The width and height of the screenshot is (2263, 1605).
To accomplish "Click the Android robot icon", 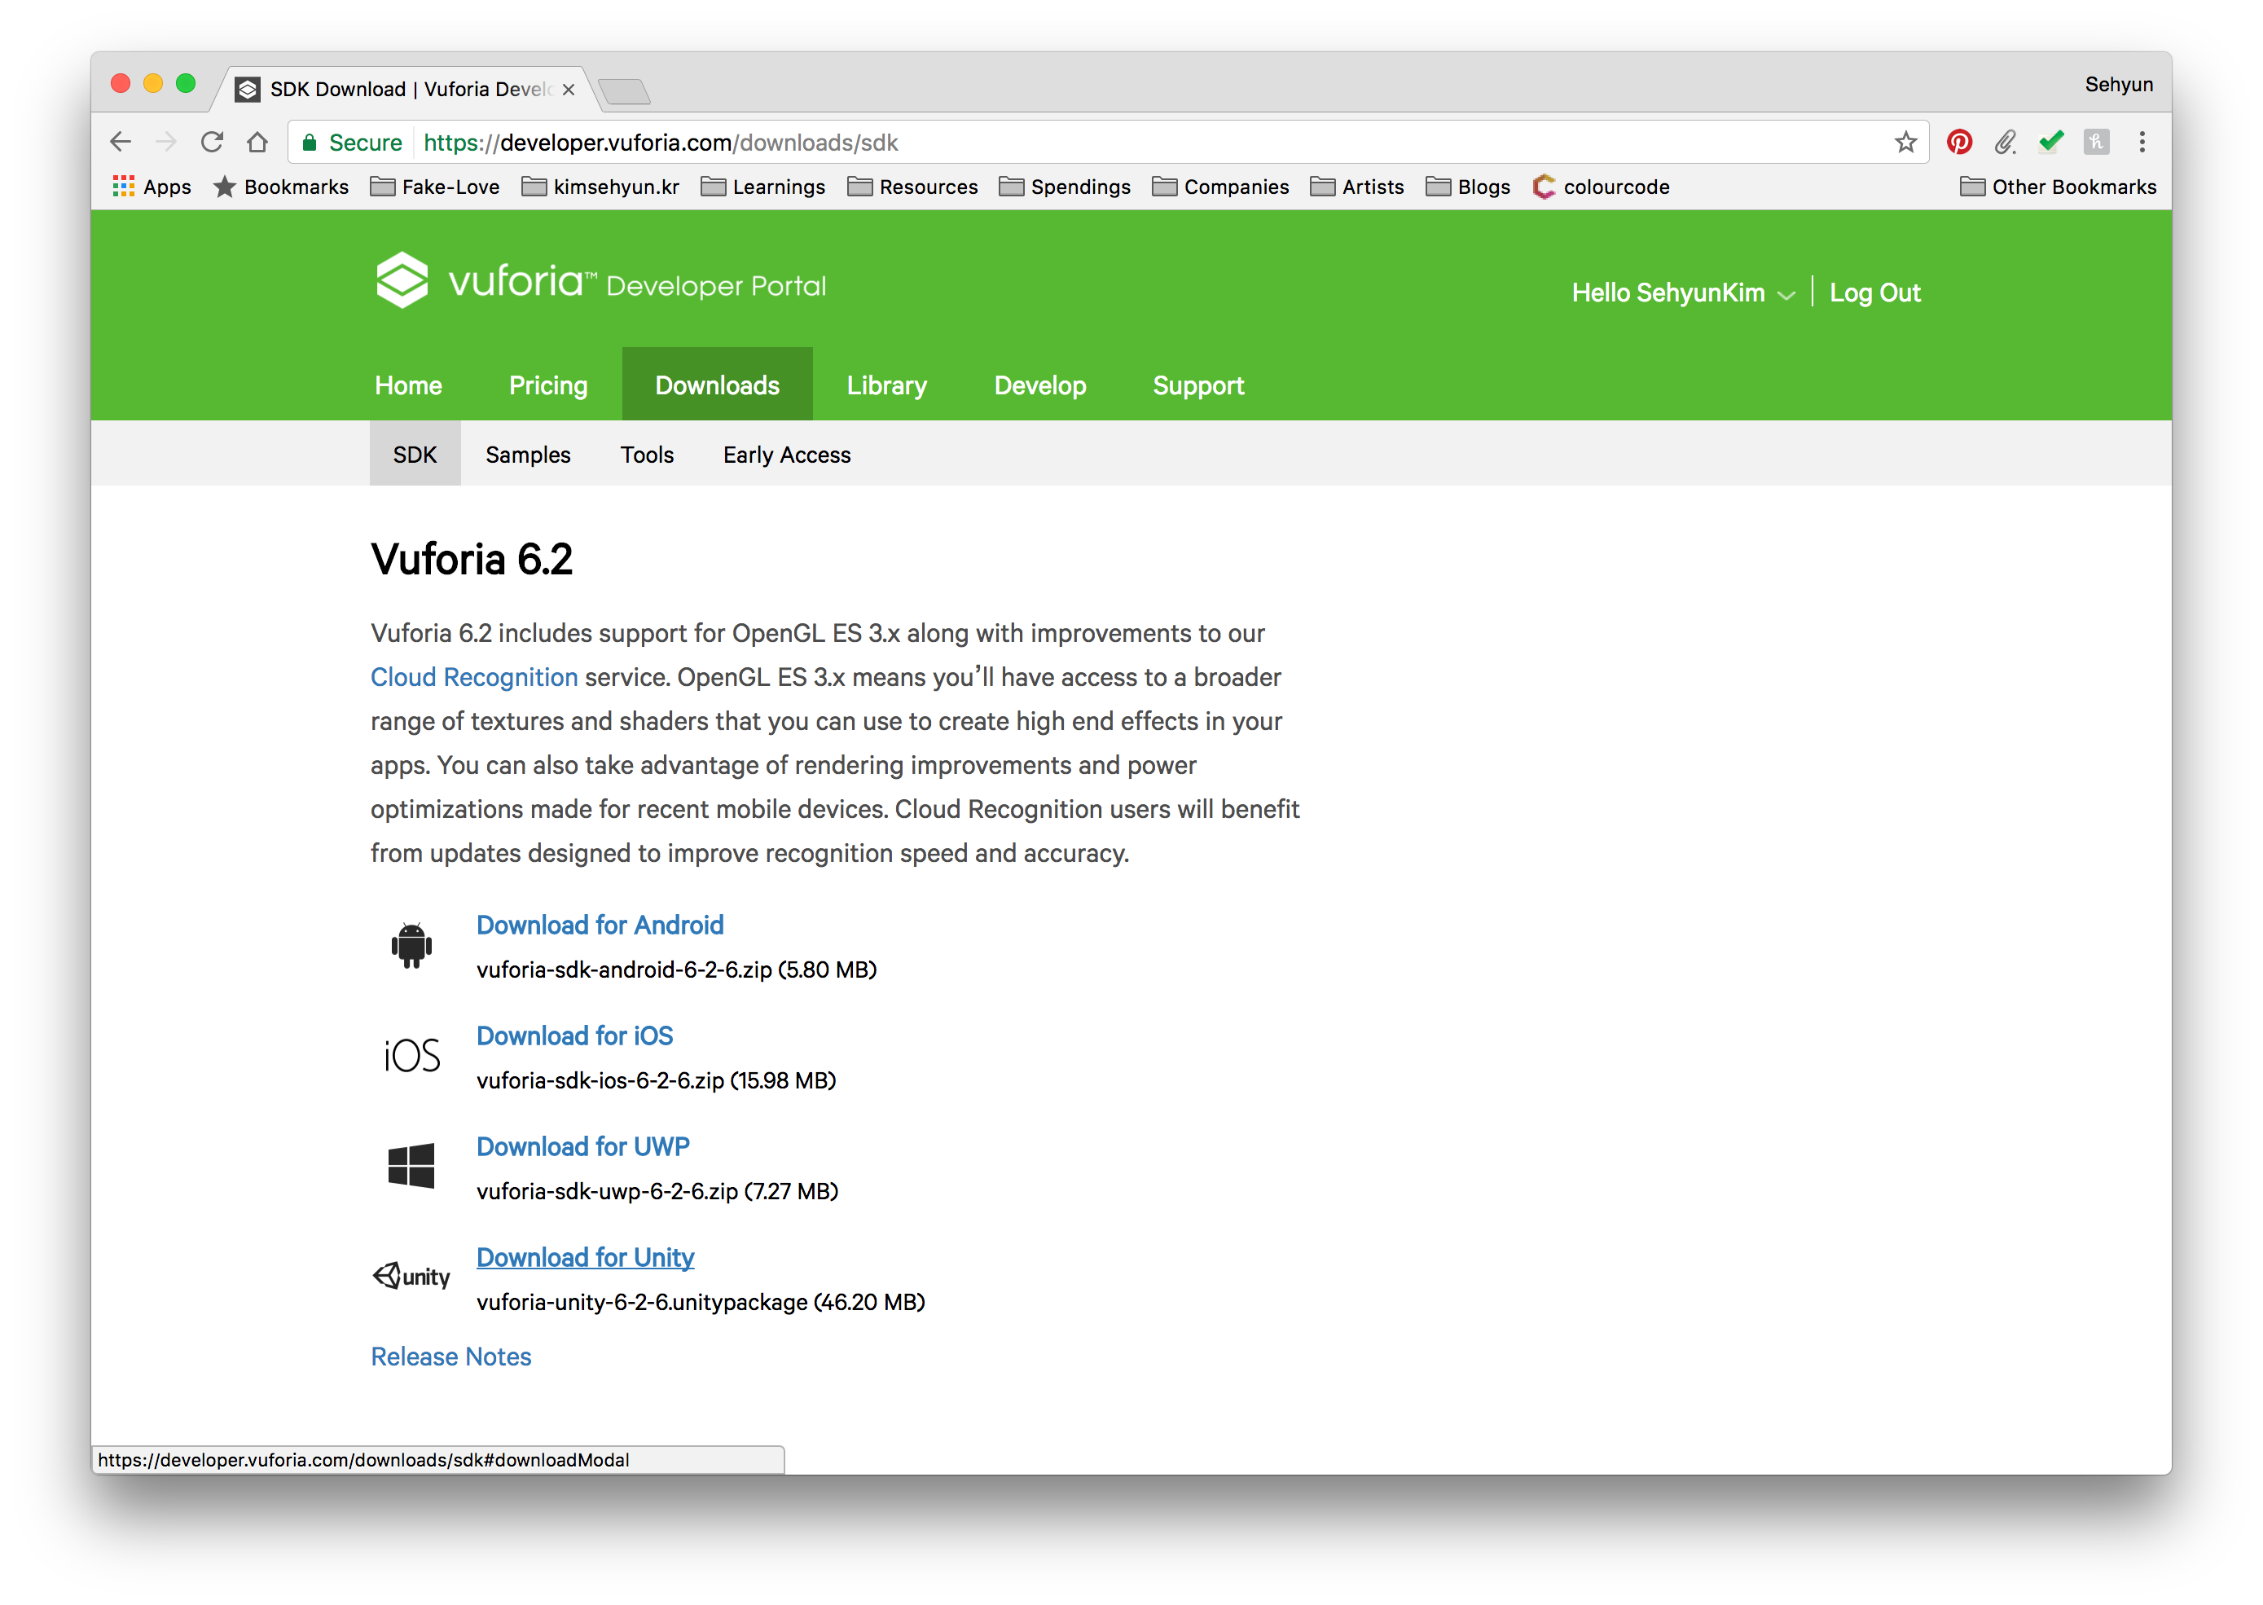I will (411, 946).
